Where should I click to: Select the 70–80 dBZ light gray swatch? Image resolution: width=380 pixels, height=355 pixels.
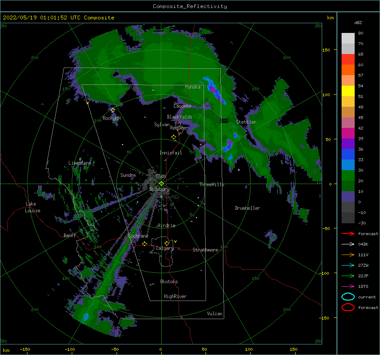point(348,38)
